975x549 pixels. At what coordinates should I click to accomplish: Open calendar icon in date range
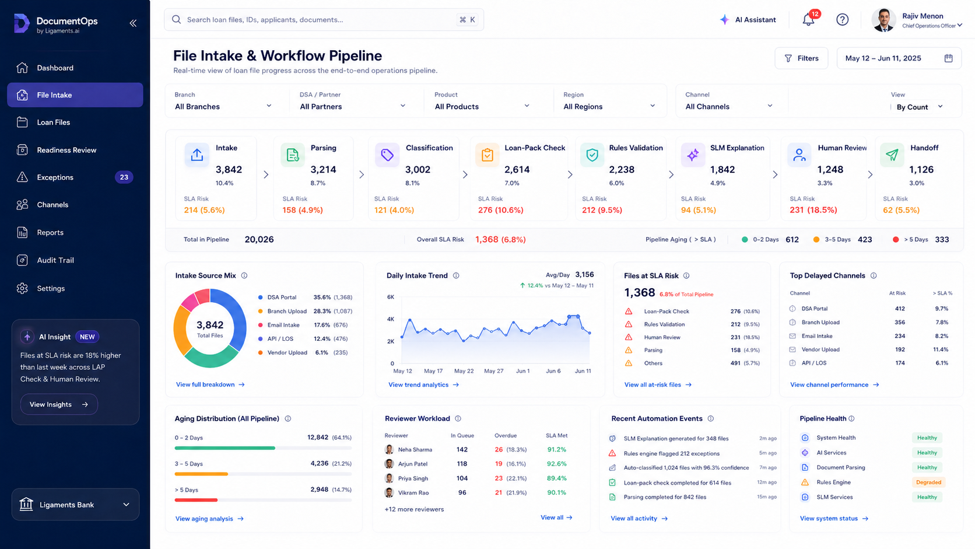click(949, 58)
